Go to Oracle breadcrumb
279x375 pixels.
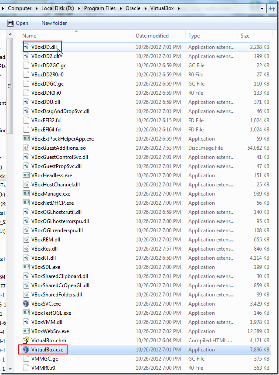pos(133,8)
